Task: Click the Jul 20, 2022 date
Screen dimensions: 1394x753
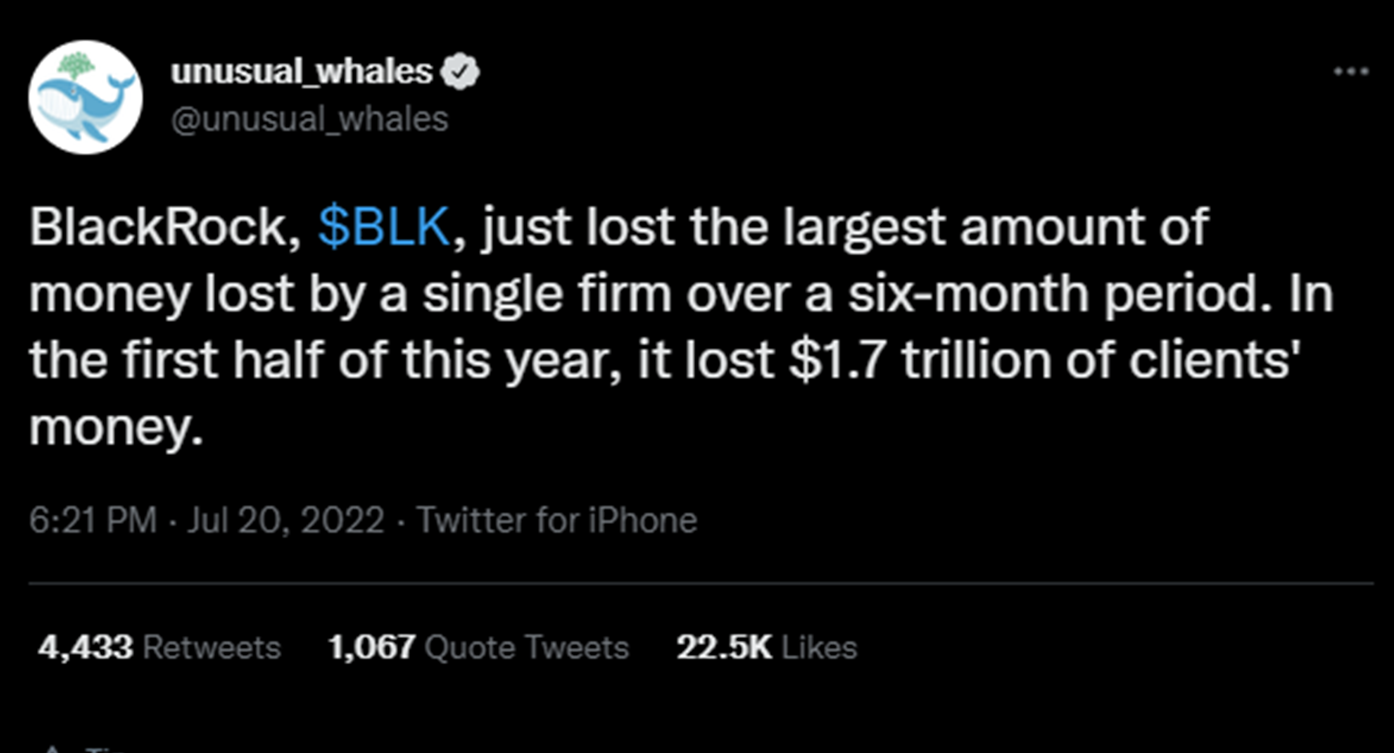Action: [x=286, y=521]
